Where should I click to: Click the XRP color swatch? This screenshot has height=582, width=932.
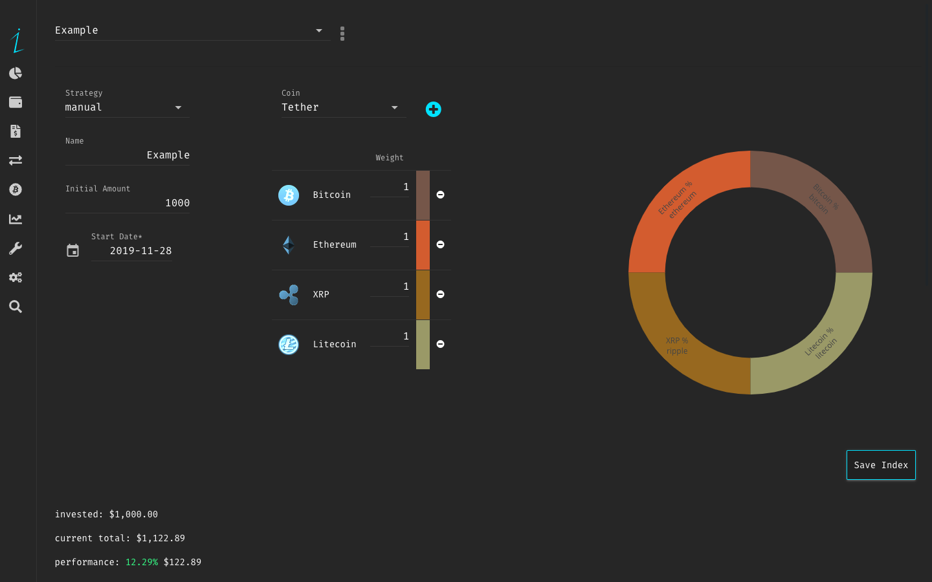[423, 295]
